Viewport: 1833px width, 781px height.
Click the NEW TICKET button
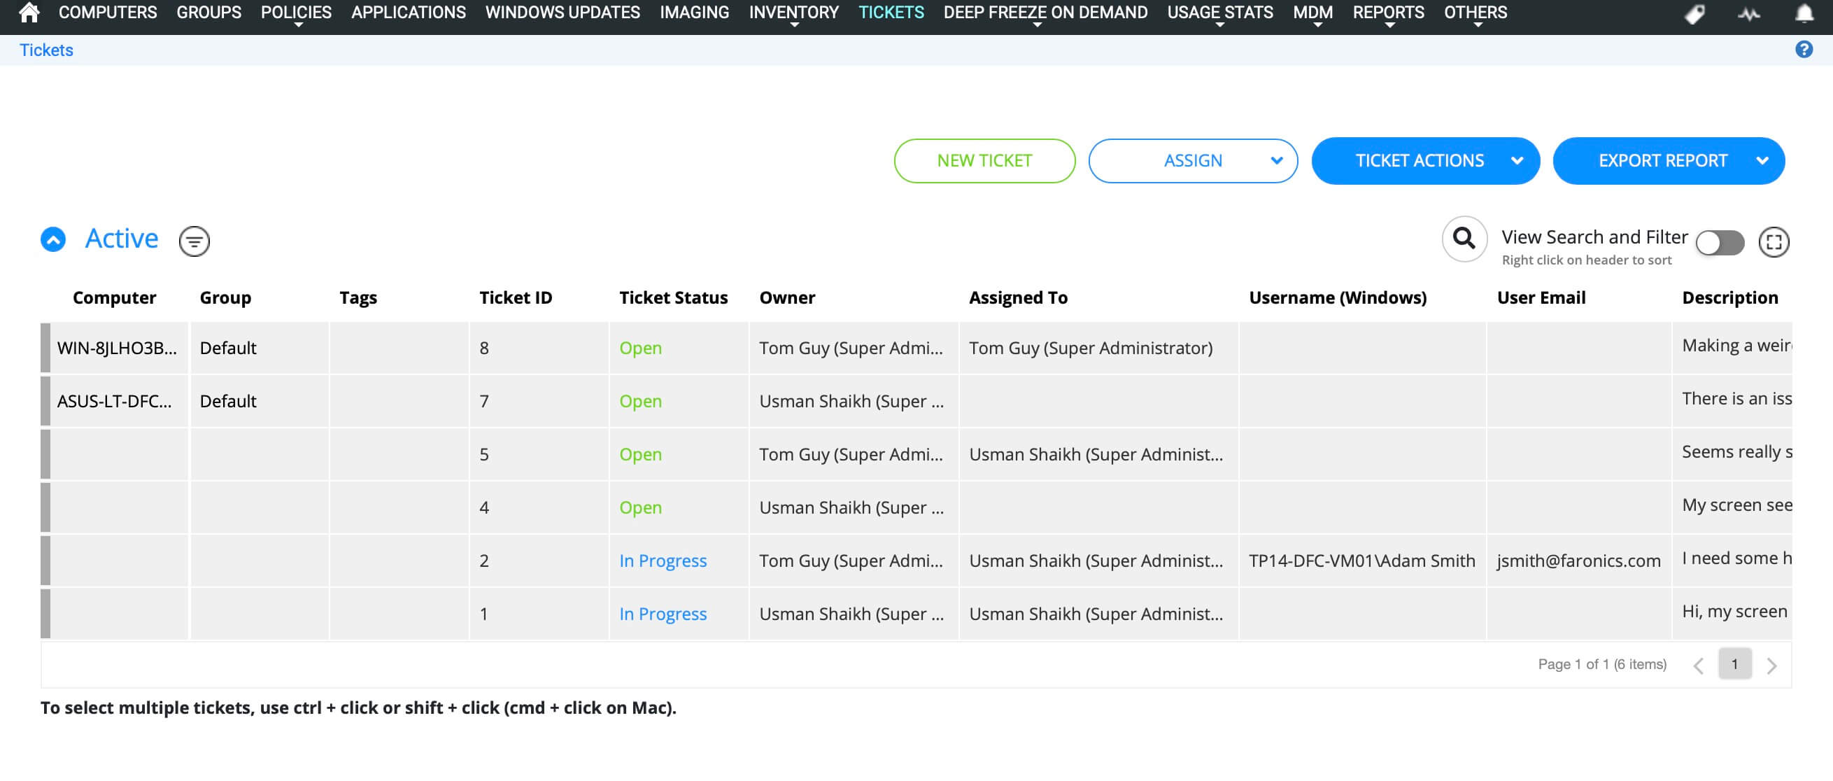click(984, 160)
